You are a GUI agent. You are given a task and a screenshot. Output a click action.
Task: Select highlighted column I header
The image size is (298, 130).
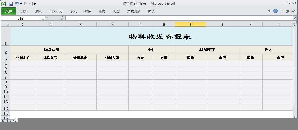click(190, 25)
